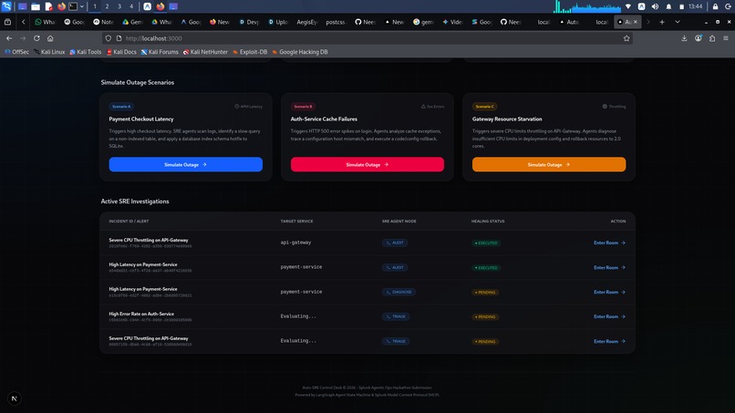This screenshot has height=413, width=735.
Task: Open the Google Hacking DB bookmark
Action: (x=299, y=52)
